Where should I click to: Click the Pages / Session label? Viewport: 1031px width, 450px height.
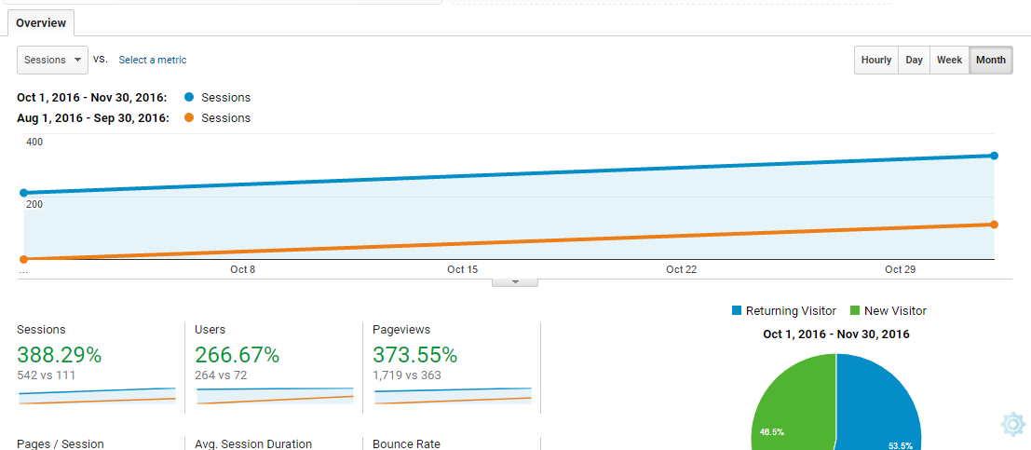point(61,444)
